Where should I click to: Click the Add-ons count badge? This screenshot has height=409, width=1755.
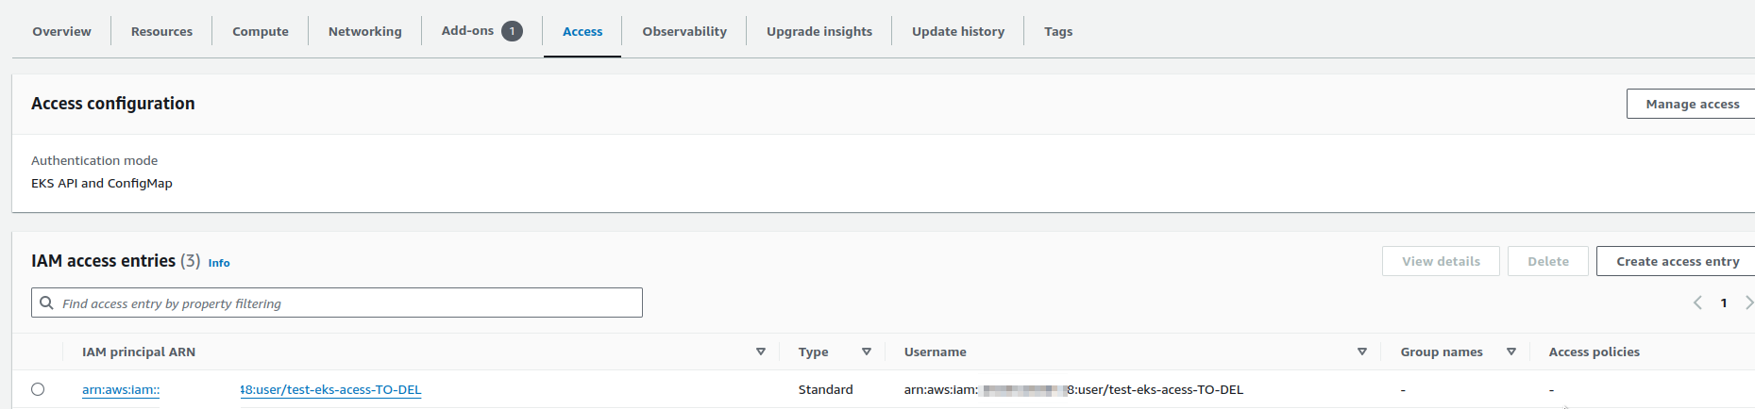coord(512,31)
